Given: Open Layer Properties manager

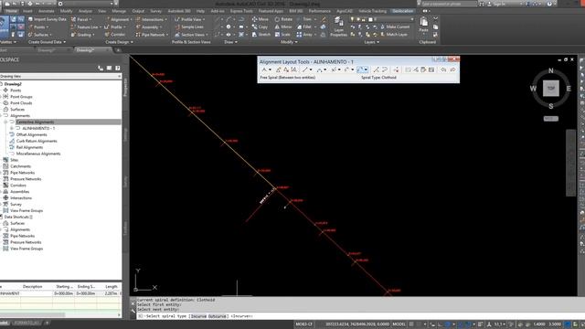Looking at the screenshot, I should (x=339, y=27).
